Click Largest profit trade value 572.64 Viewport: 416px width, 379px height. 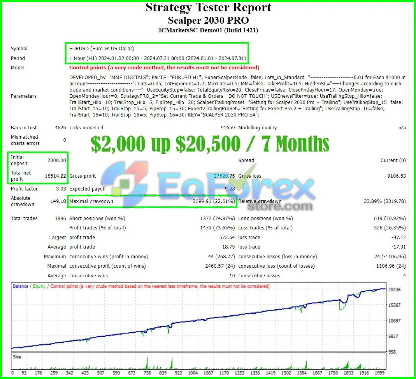point(227,237)
